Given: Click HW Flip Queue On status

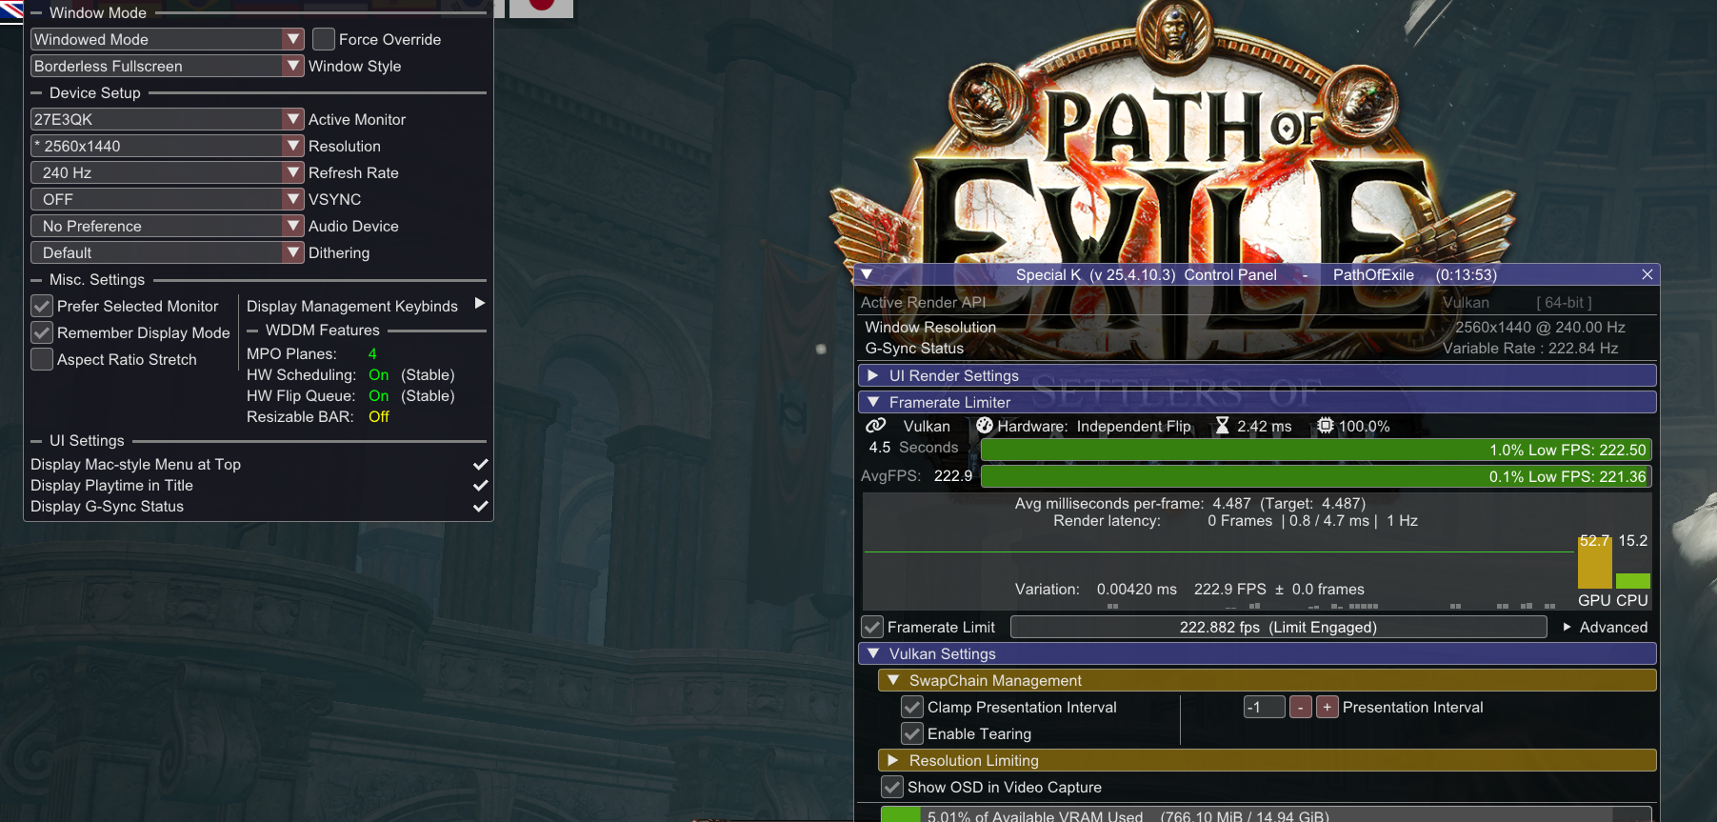Looking at the screenshot, I should (x=378, y=395).
